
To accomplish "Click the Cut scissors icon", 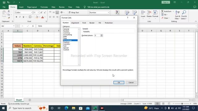I will pyautogui.click(x=9, y=11).
